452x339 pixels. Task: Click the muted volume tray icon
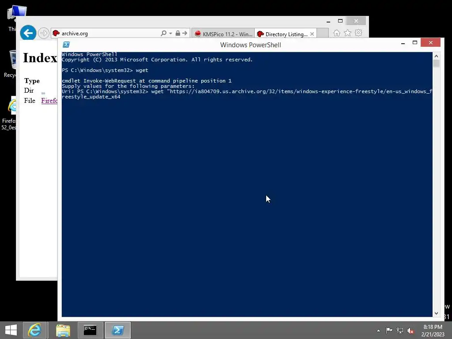(411, 331)
